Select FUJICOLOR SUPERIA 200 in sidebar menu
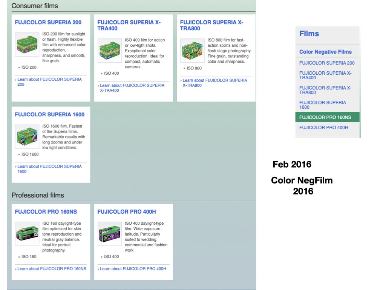Screen dimensions: 386x290 [327, 63]
